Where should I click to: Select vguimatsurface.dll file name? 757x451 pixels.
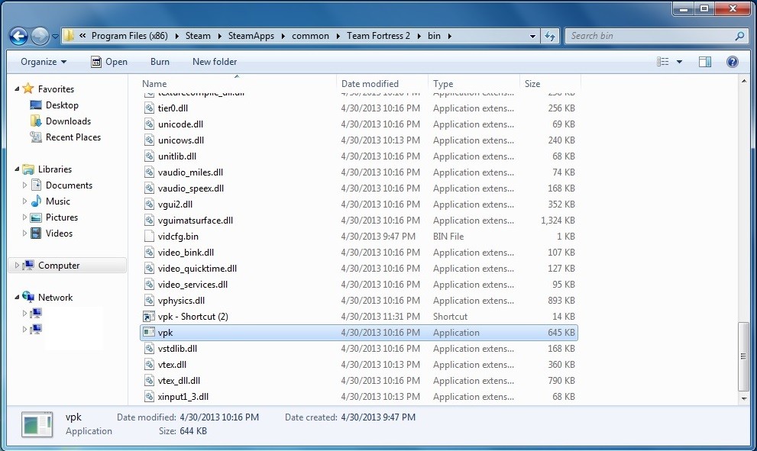pos(195,221)
